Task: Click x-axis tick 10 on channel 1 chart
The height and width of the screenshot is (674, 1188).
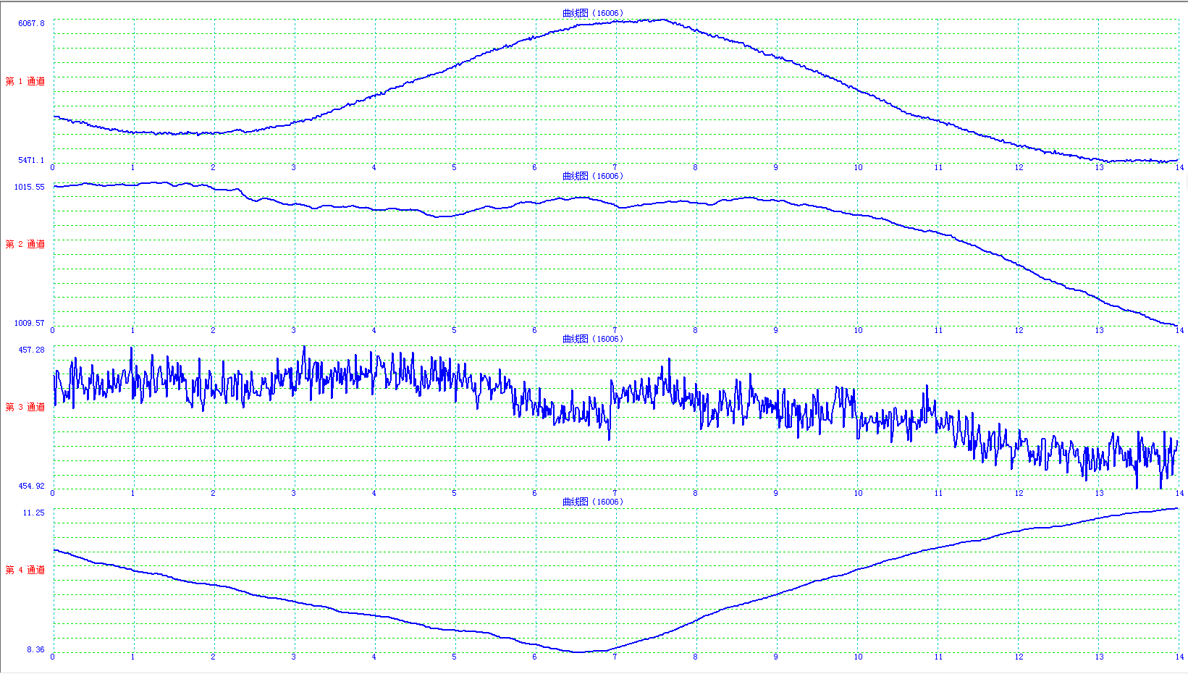Action: coord(858,167)
